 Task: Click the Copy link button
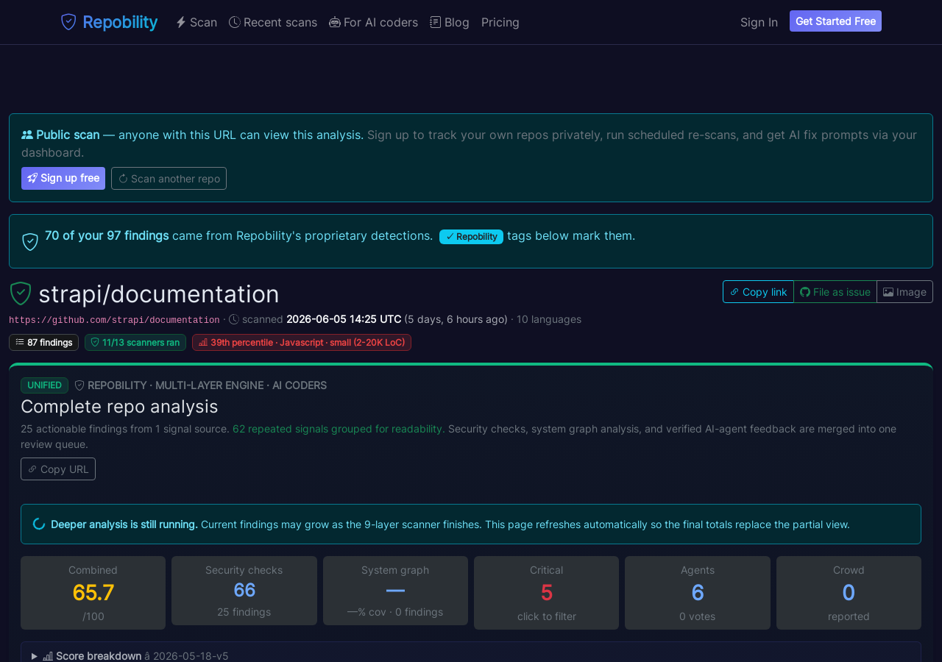coord(758,292)
